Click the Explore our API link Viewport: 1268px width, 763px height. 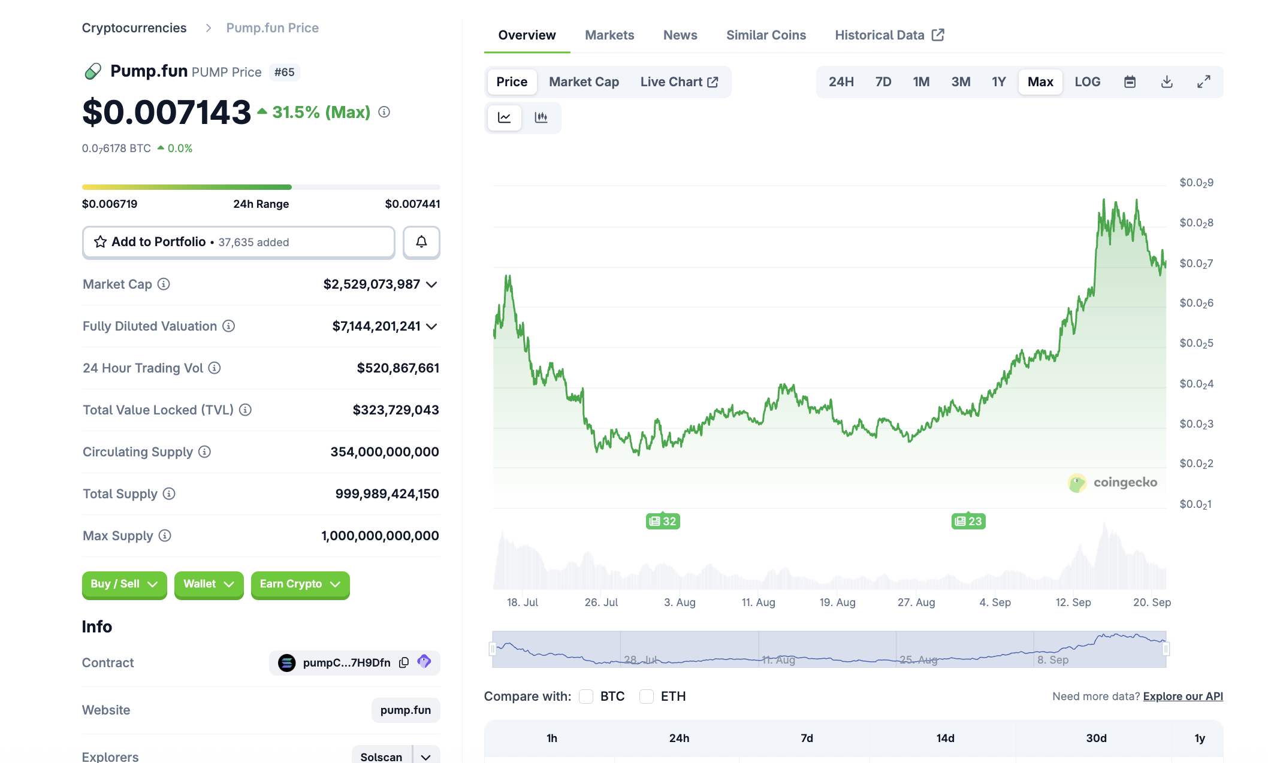coord(1183,696)
